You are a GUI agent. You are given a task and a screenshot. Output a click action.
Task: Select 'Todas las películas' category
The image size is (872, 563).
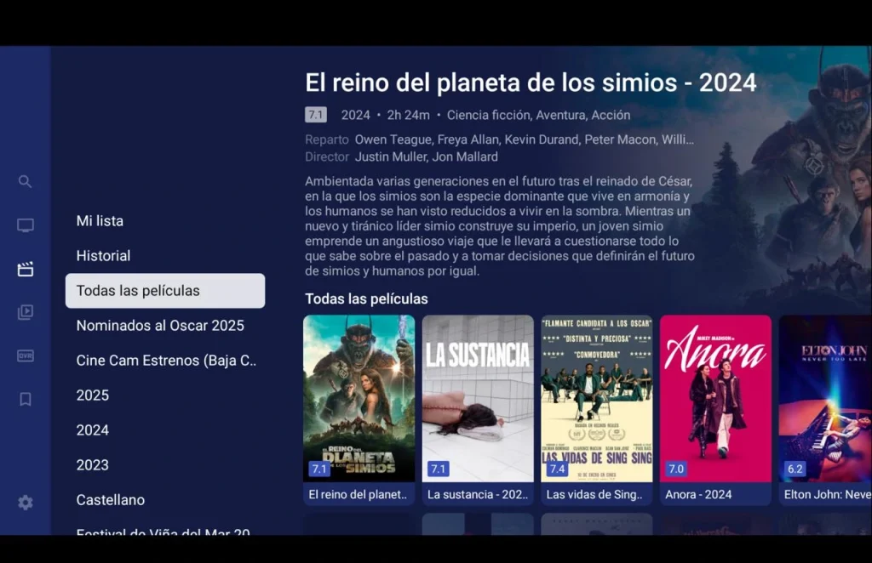coord(164,290)
